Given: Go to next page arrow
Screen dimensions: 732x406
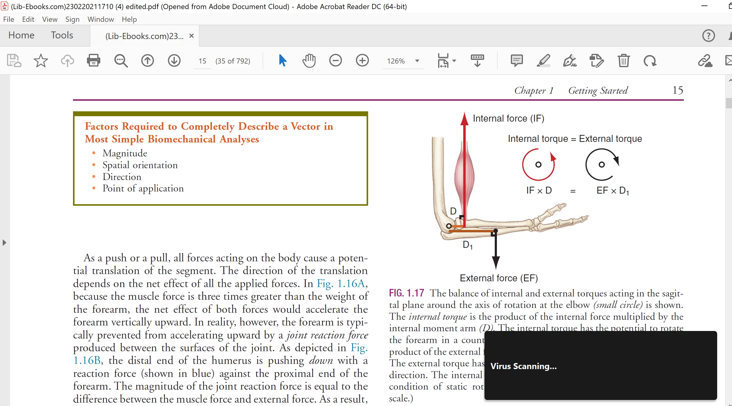Looking at the screenshot, I should (x=174, y=61).
